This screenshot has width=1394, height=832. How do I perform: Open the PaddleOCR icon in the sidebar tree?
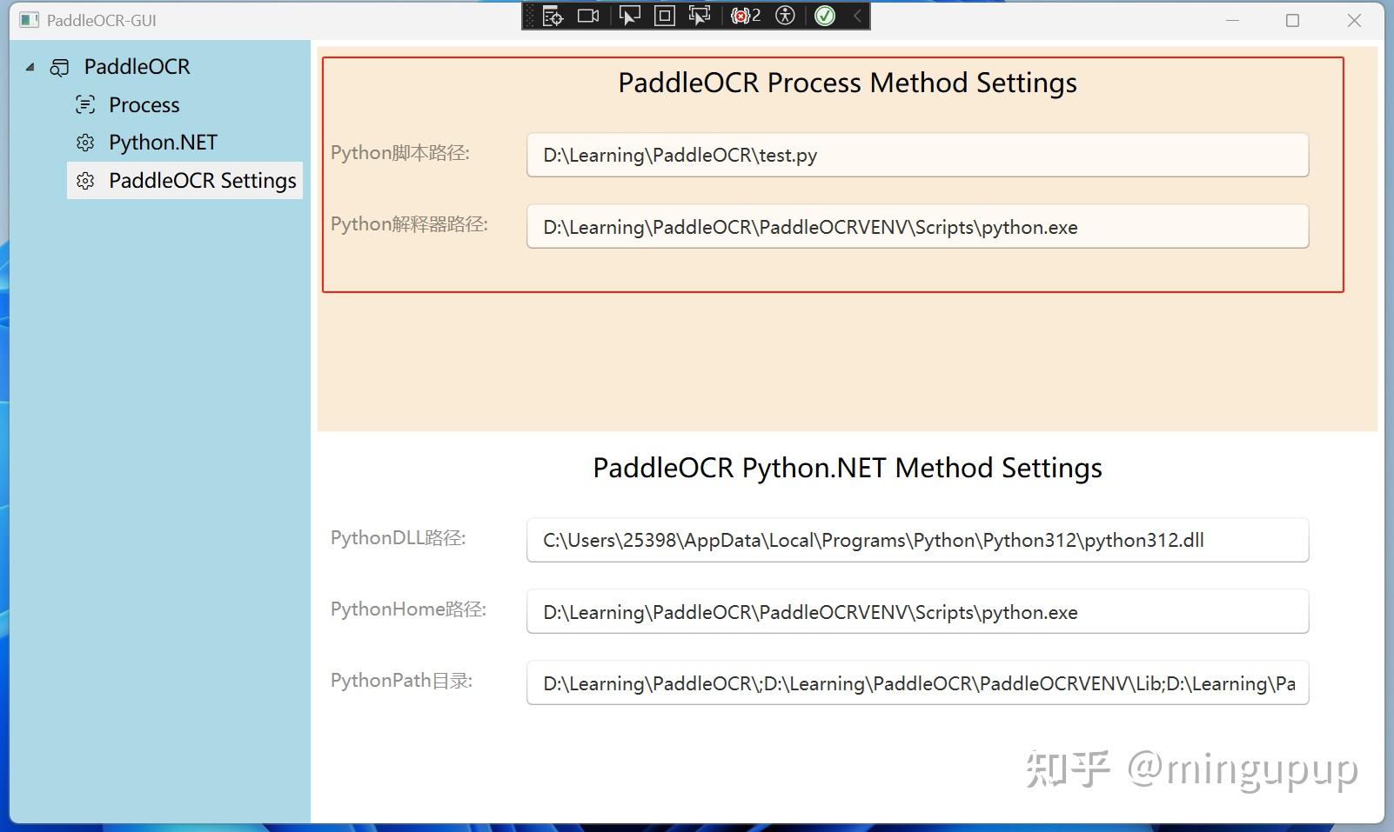click(x=61, y=66)
